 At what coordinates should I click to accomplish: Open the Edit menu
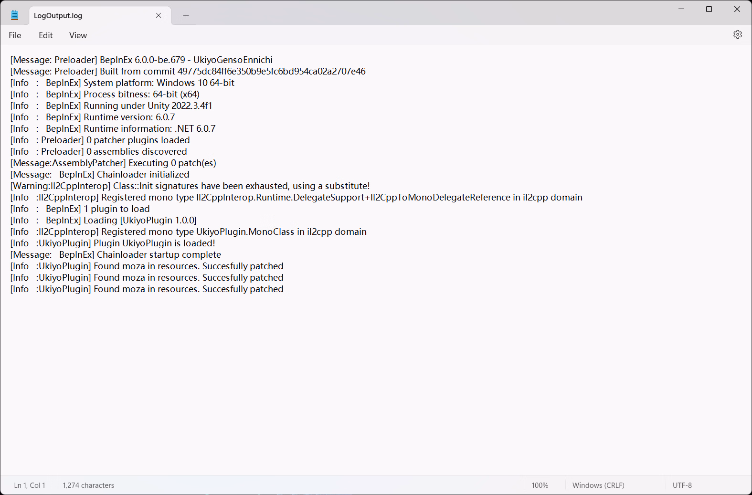pyautogui.click(x=45, y=35)
